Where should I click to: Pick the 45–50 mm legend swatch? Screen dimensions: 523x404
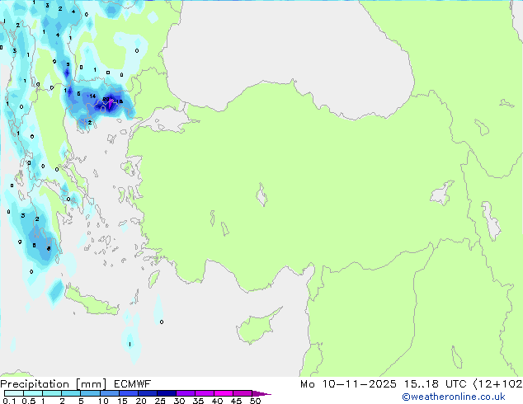click(x=243, y=393)
